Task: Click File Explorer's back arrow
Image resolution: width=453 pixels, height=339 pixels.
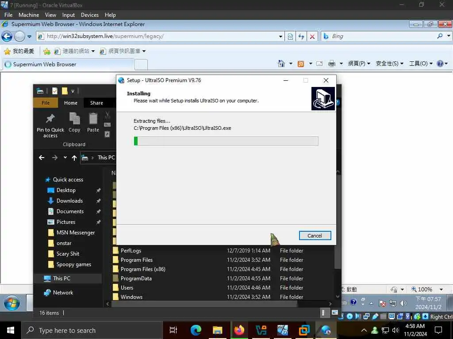Action: [x=42, y=158]
